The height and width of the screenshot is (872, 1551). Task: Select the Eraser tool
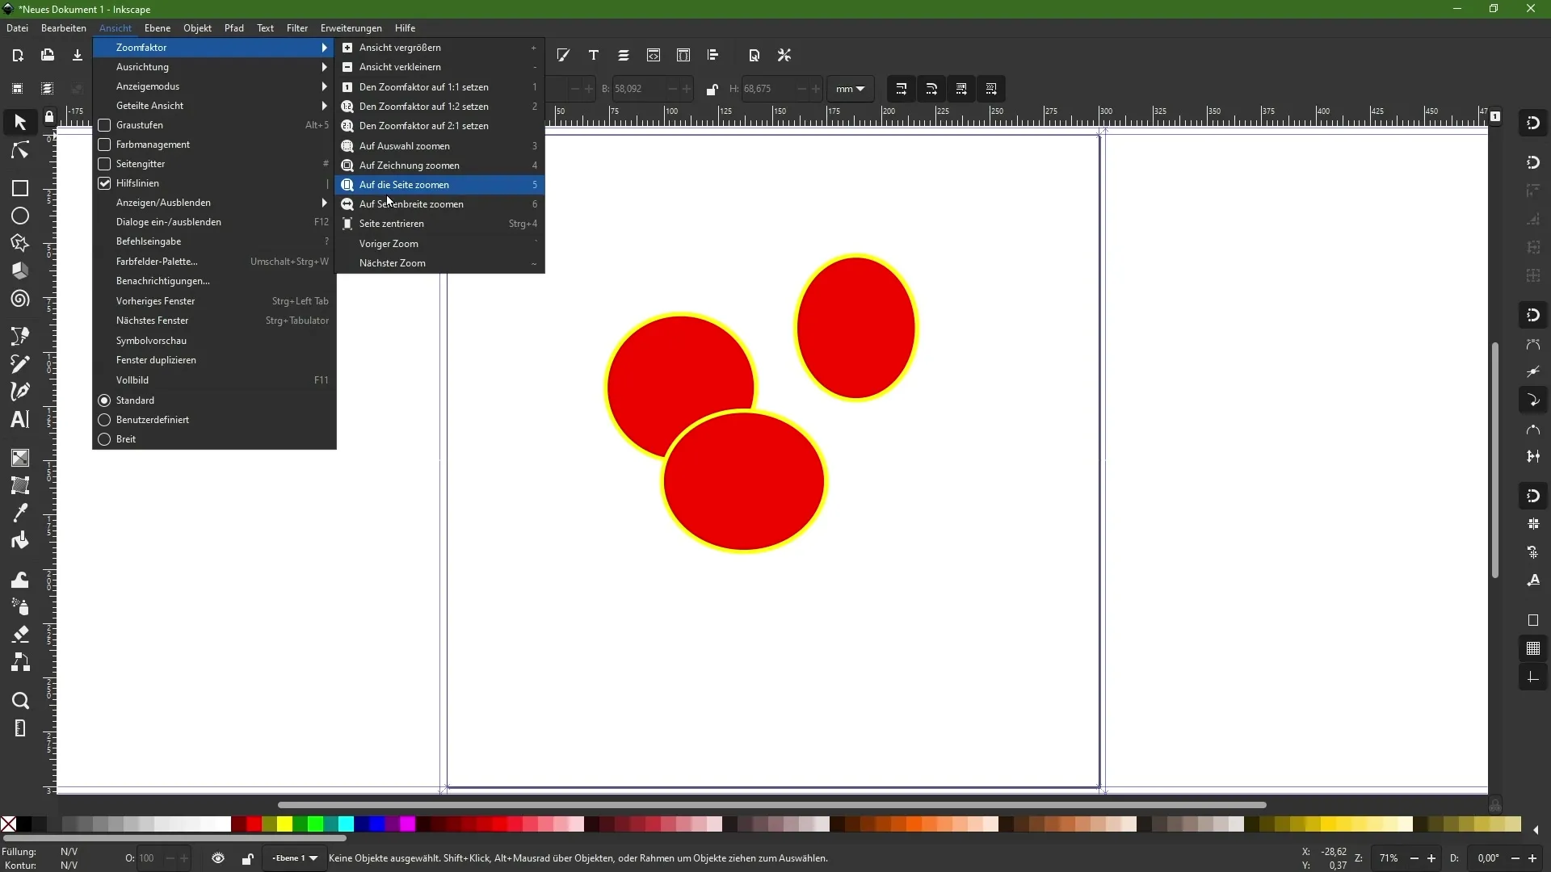click(20, 635)
